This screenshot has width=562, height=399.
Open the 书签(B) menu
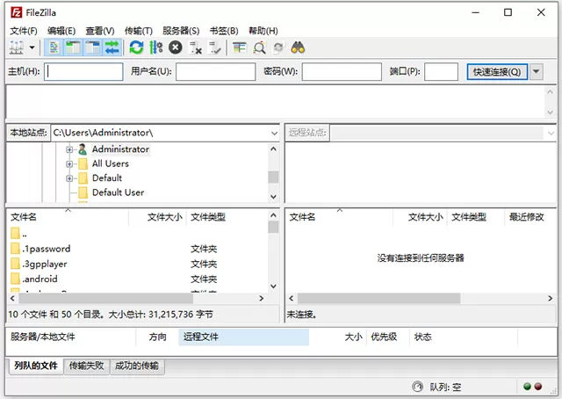pyautogui.click(x=224, y=31)
